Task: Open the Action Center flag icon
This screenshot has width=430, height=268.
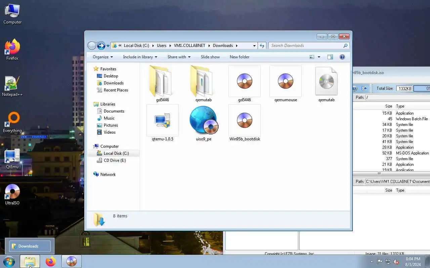Action: click(380, 262)
